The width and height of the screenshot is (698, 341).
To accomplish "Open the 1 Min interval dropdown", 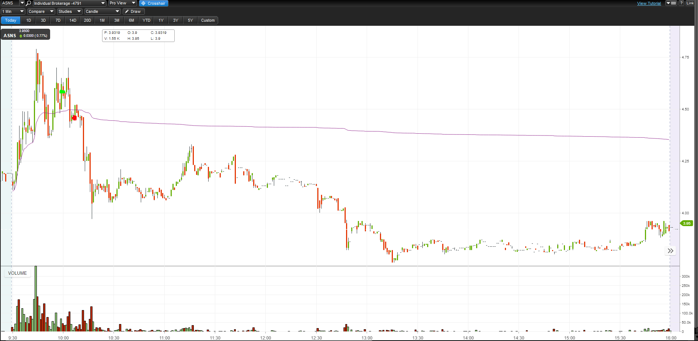I will tap(13, 11).
